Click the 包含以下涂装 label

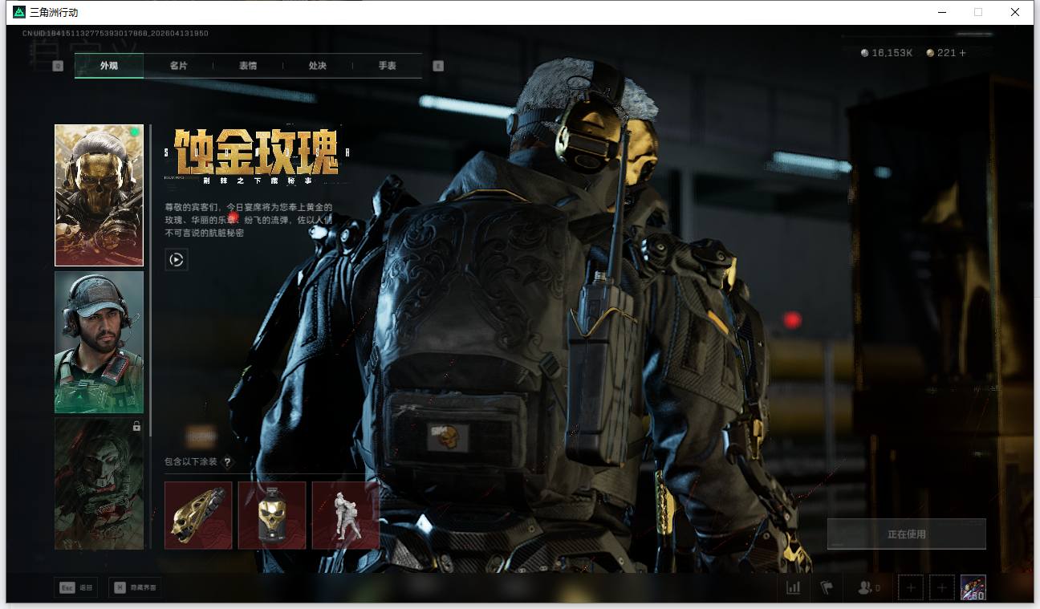click(191, 462)
